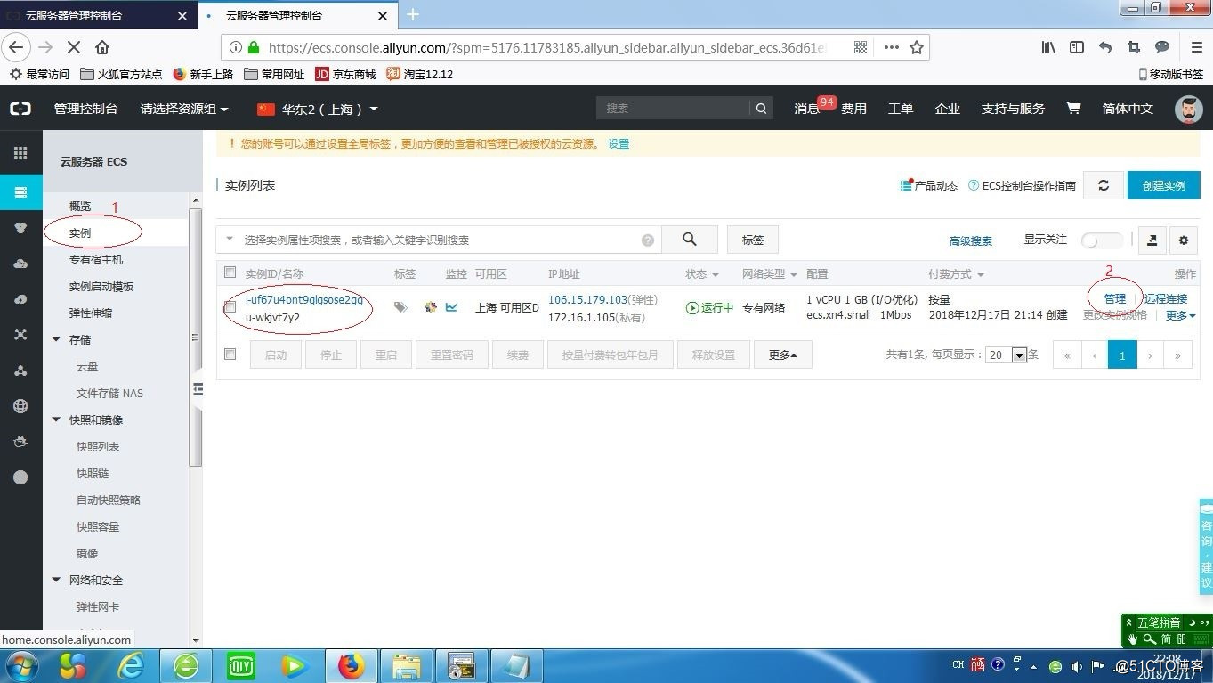Open iQIYI from the taskbar
This screenshot has height=683, width=1213.
[x=240, y=666]
